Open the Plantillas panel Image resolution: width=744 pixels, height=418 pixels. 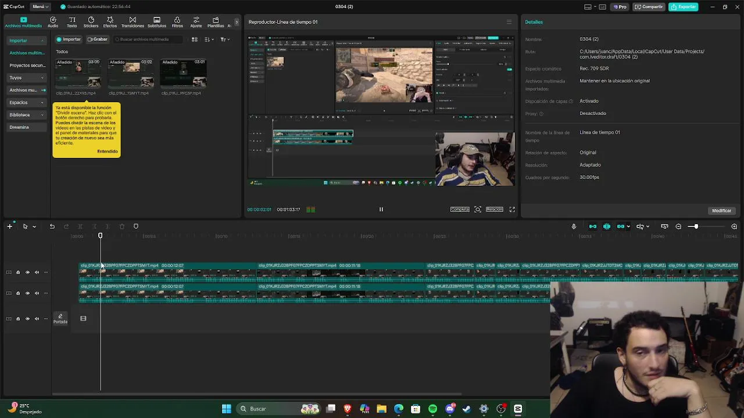216,22
